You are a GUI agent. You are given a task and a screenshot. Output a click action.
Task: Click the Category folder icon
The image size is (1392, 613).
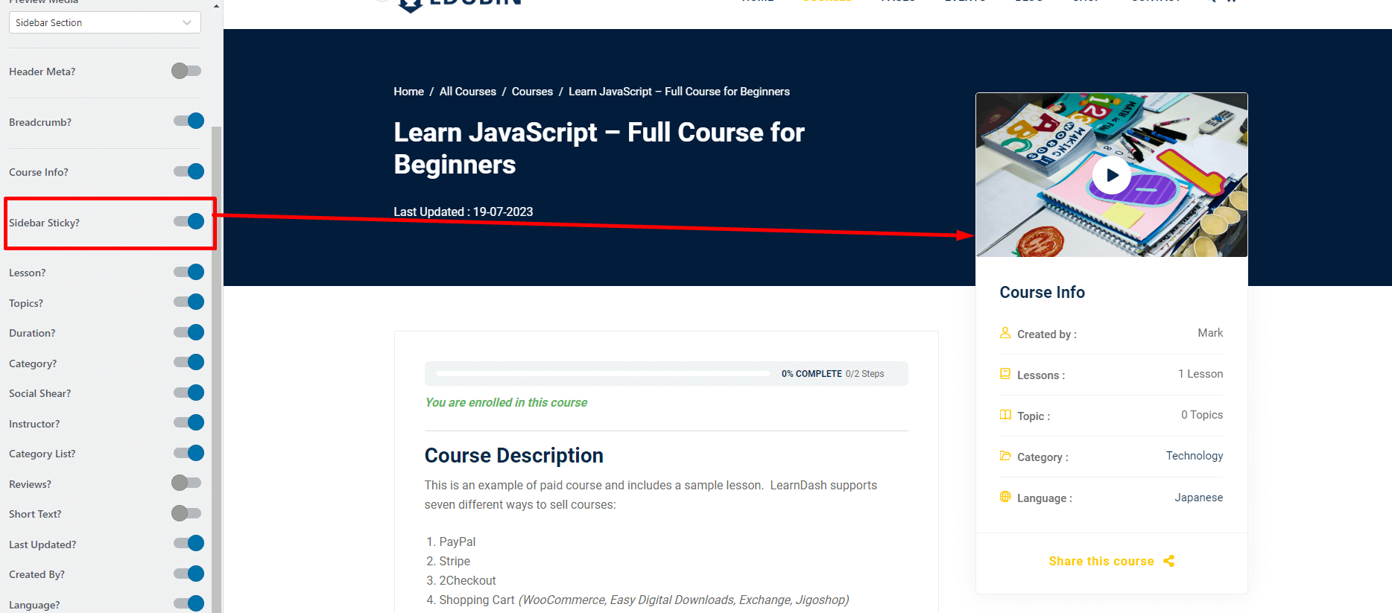[x=1005, y=456]
